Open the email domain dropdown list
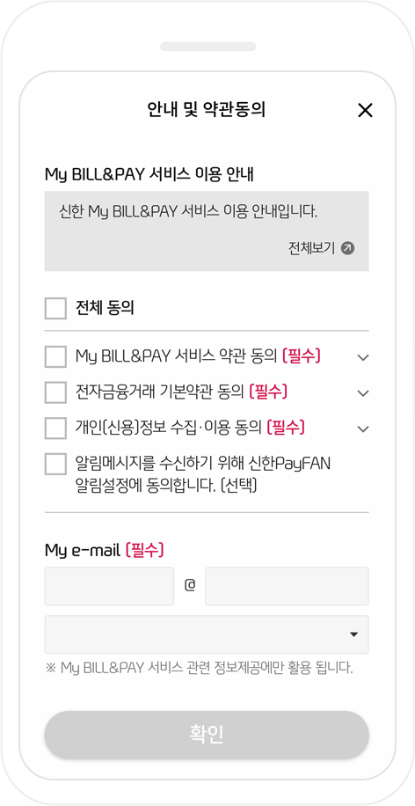The width and height of the screenshot is (415, 806). [207, 634]
